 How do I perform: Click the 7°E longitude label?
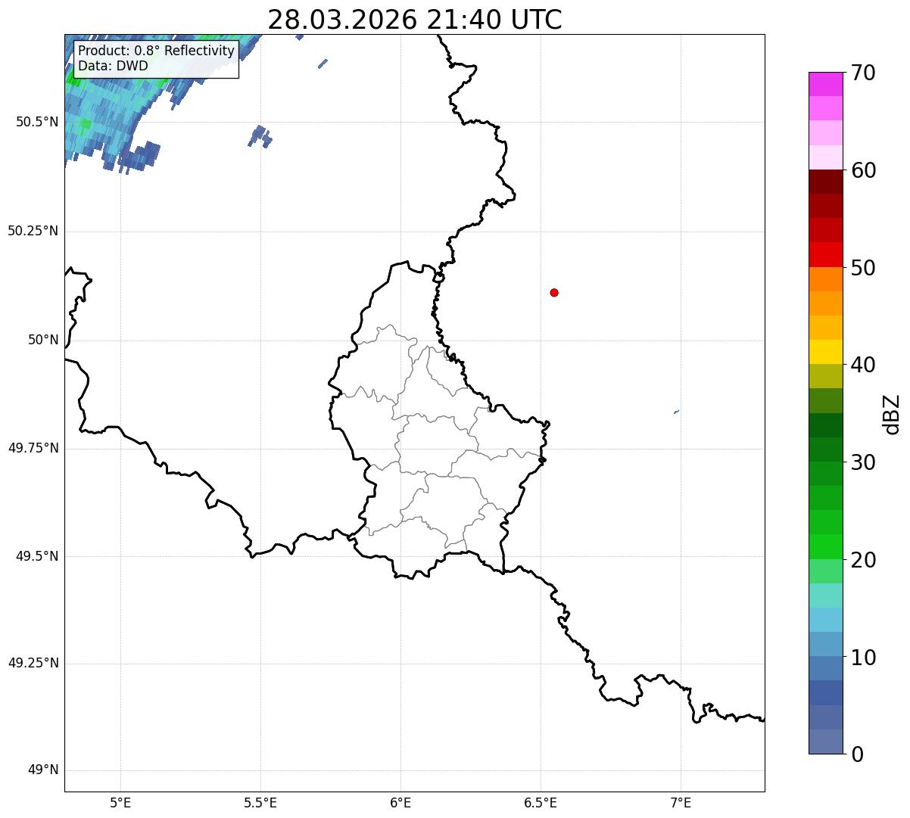[681, 802]
